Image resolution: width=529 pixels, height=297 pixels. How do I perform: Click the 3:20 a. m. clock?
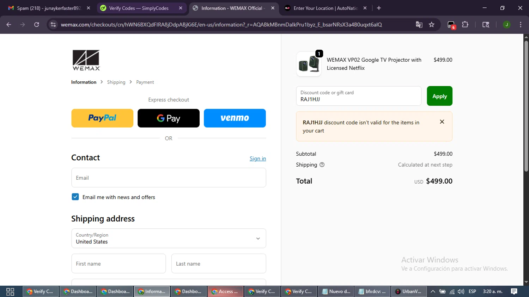coord(493,291)
